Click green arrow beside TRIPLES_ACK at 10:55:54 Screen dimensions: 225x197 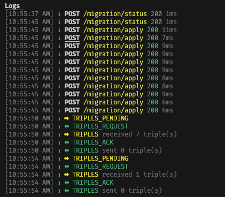(x=67, y=183)
